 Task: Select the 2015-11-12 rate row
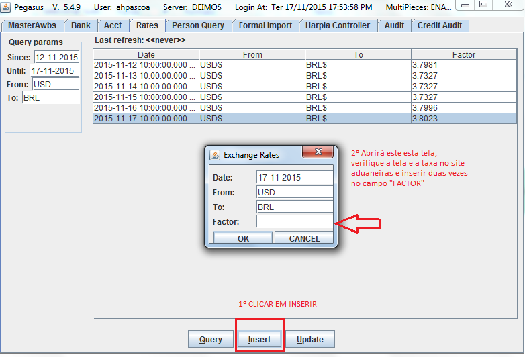pyautogui.click(x=305, y=65)
